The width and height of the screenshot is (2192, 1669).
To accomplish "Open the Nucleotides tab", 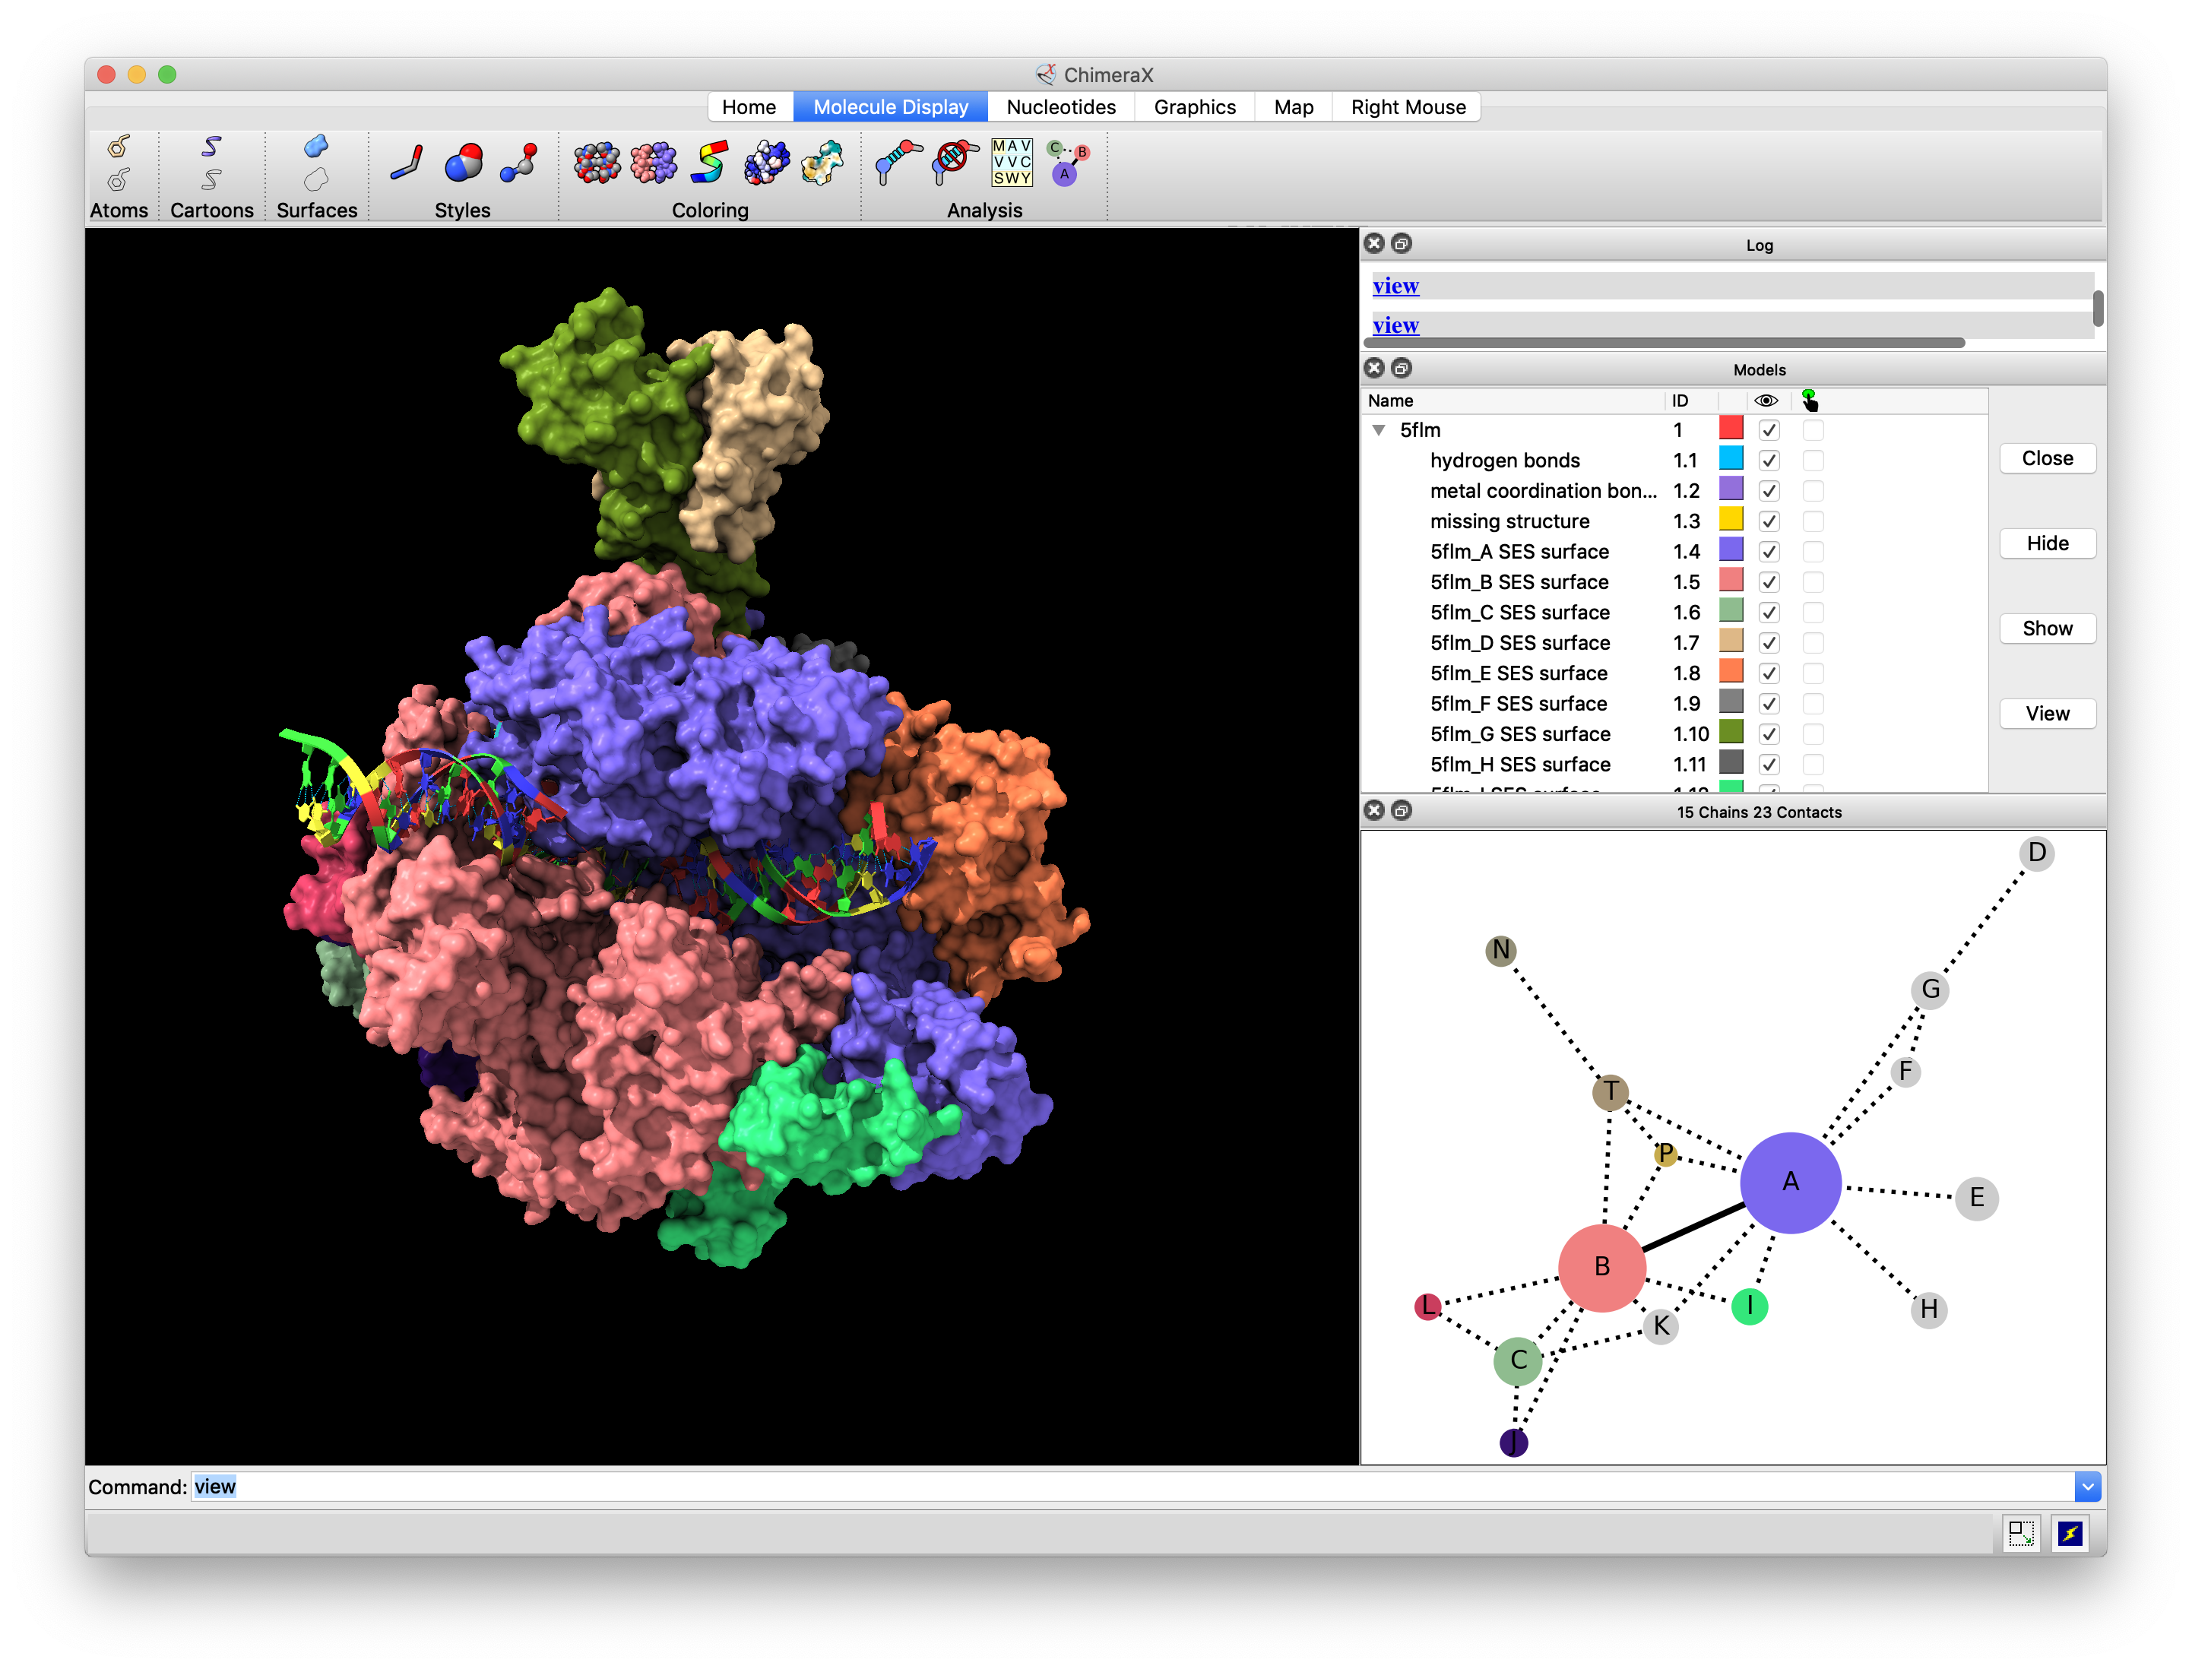I will click(x=1061, y=106).
